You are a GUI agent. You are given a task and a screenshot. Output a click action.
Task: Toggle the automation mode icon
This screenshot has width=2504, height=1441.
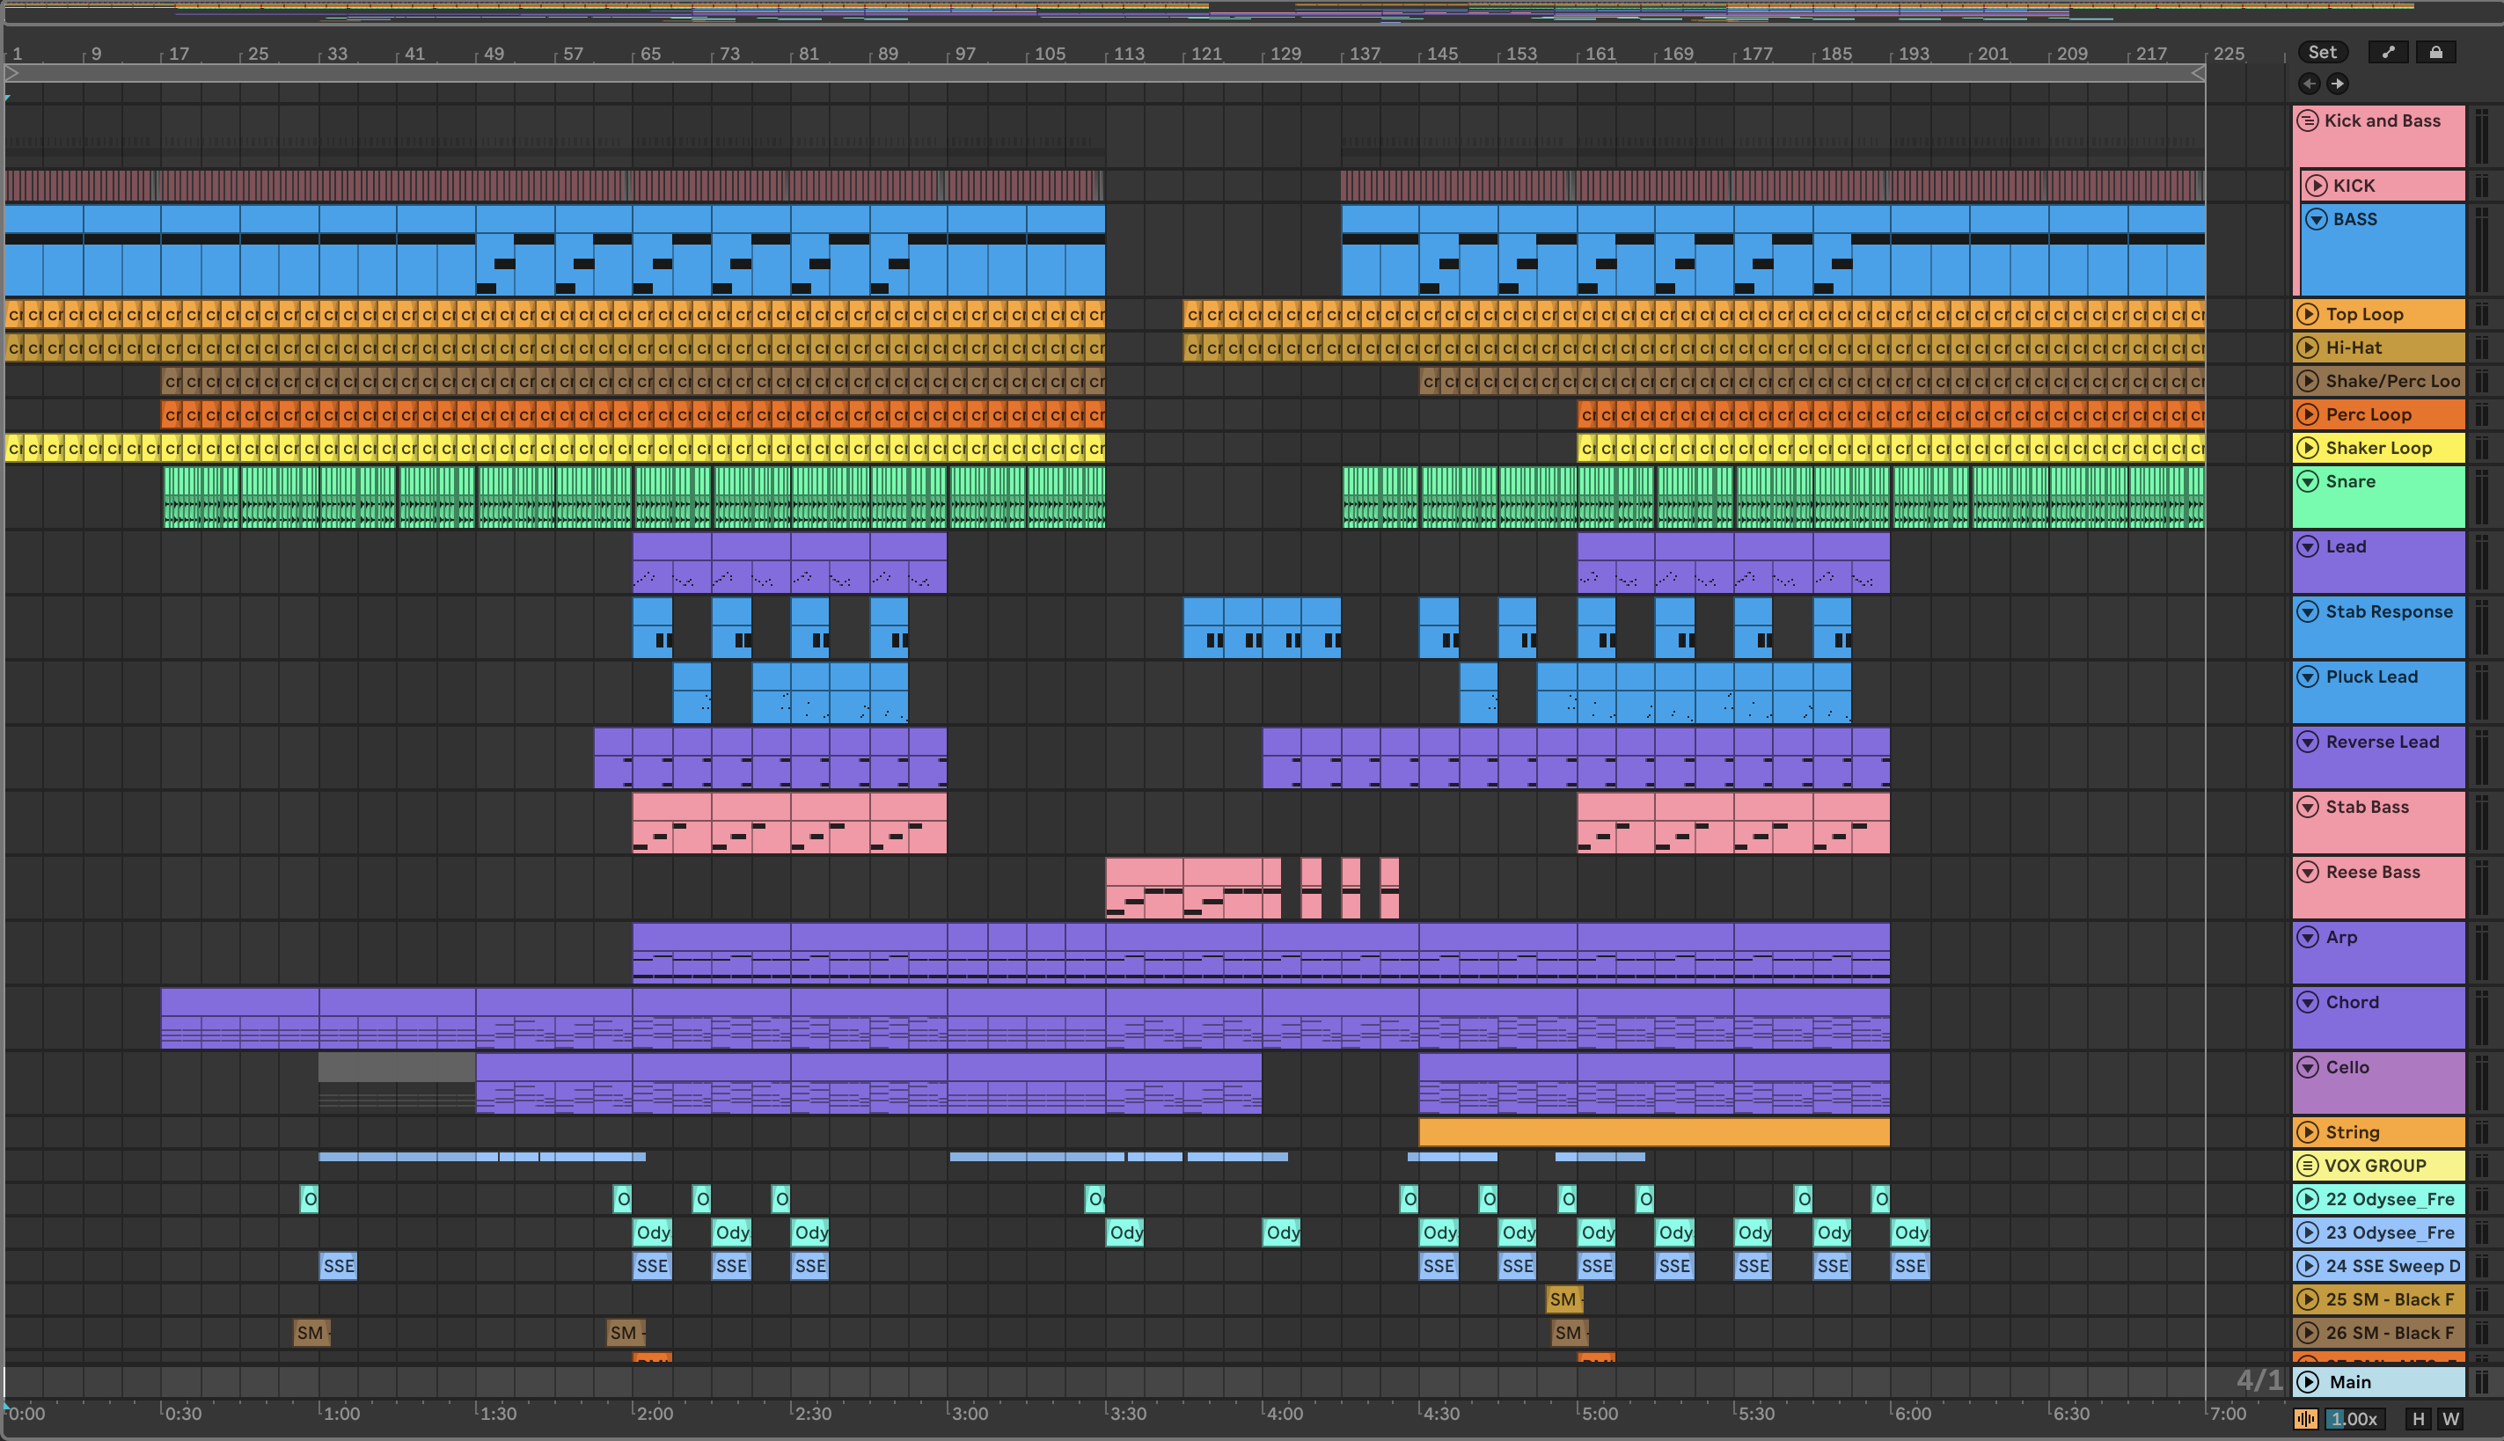click(2388, 53)
